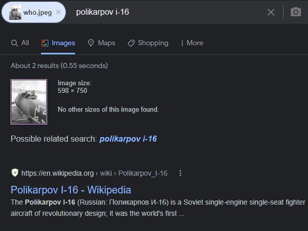Open search by image camera icon

(x=296, y=12)
